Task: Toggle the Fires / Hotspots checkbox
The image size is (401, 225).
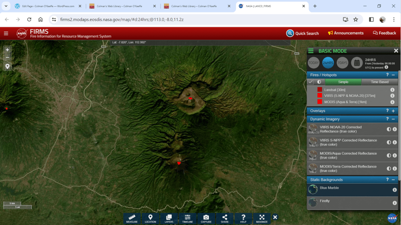Action: [x=311, y=82]
